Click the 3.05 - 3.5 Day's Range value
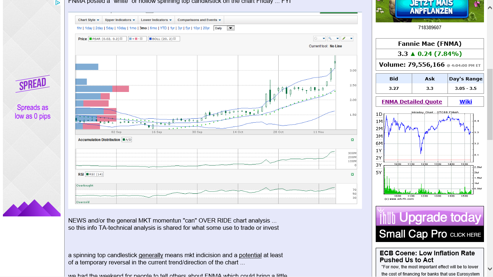493x277 pixels. [x=466, y=88]
